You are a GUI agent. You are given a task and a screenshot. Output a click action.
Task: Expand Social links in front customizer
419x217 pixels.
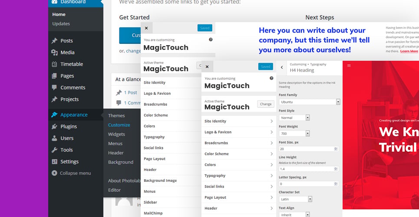coord(239,187)
